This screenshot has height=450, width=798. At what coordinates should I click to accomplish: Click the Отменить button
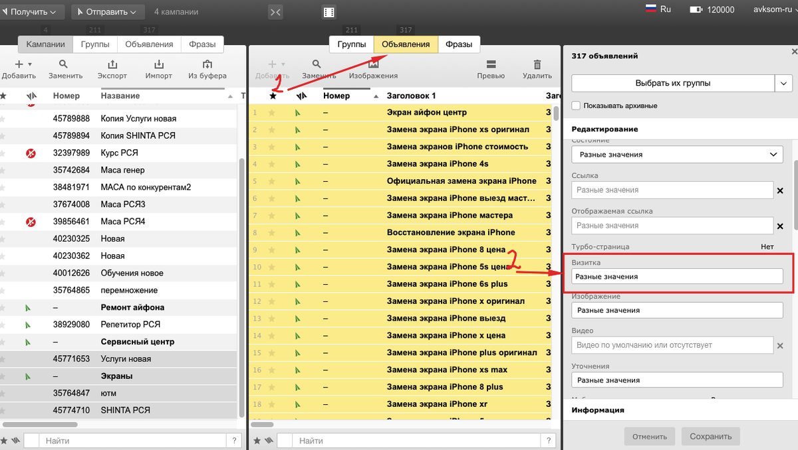tap(650, 436)
